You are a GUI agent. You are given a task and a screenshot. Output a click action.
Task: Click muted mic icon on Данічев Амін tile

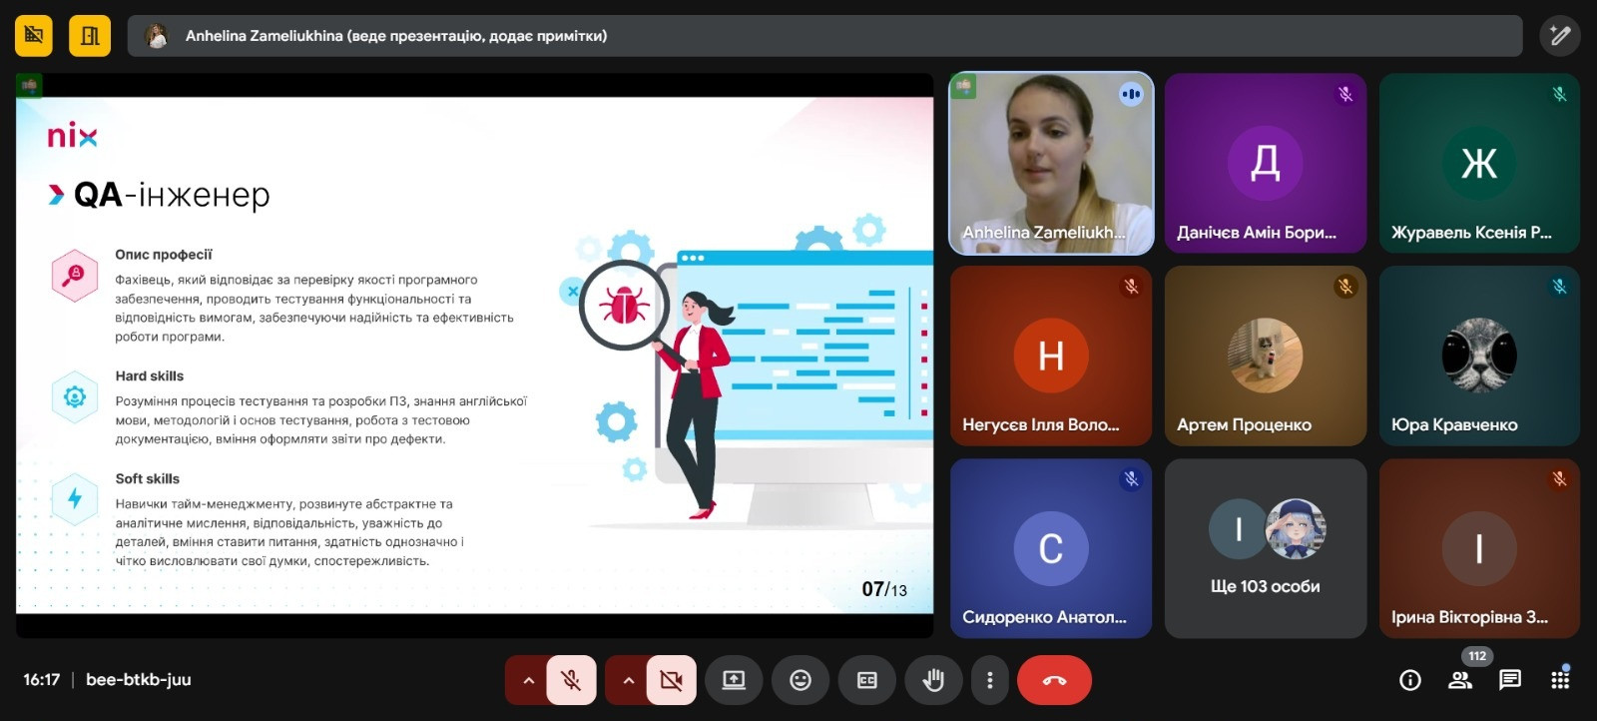pos(1345,94)
